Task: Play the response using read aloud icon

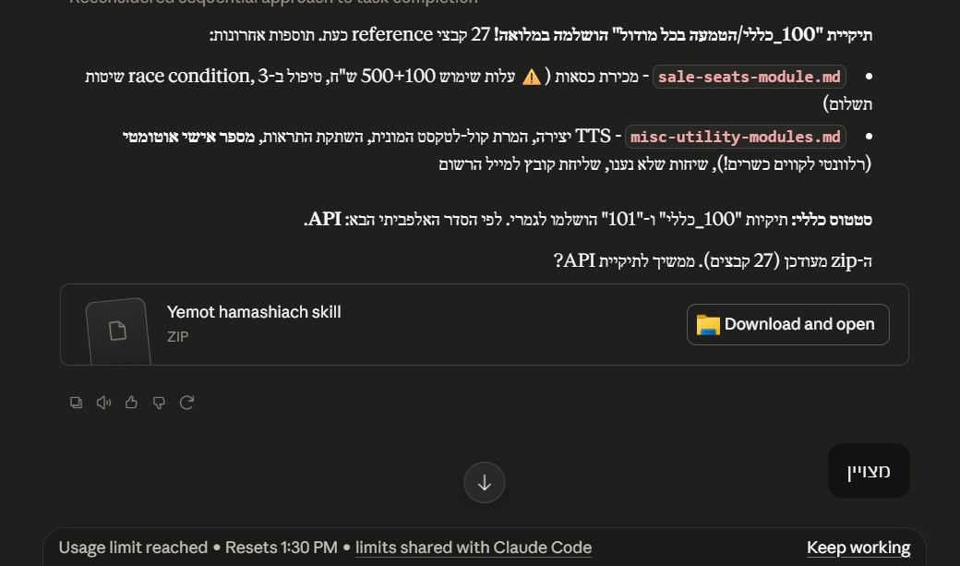Action: [103, 403]
